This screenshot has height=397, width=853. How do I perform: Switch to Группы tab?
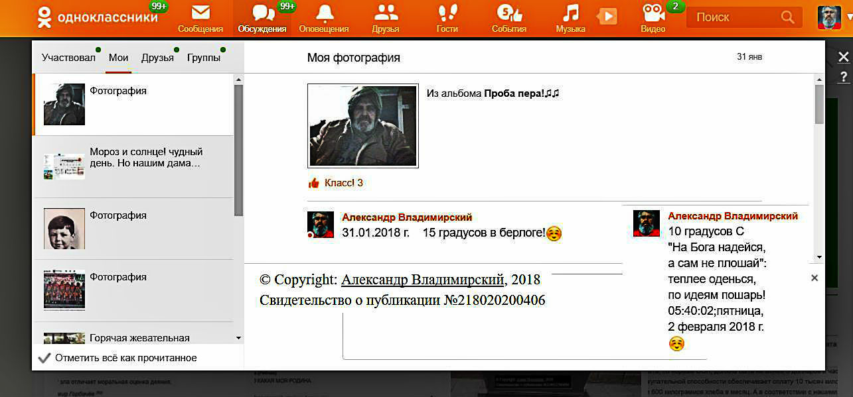click(203, 58)
